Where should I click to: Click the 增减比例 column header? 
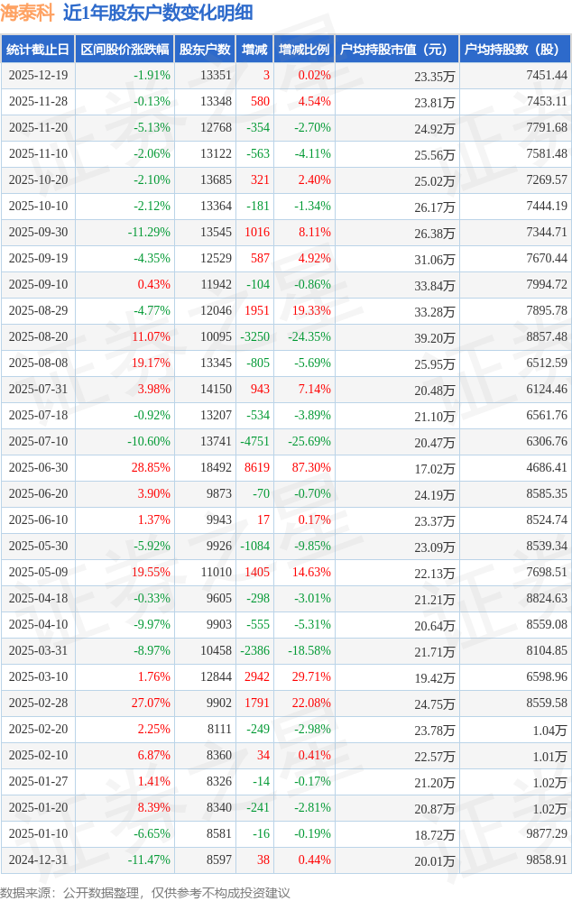coord(304,50)
